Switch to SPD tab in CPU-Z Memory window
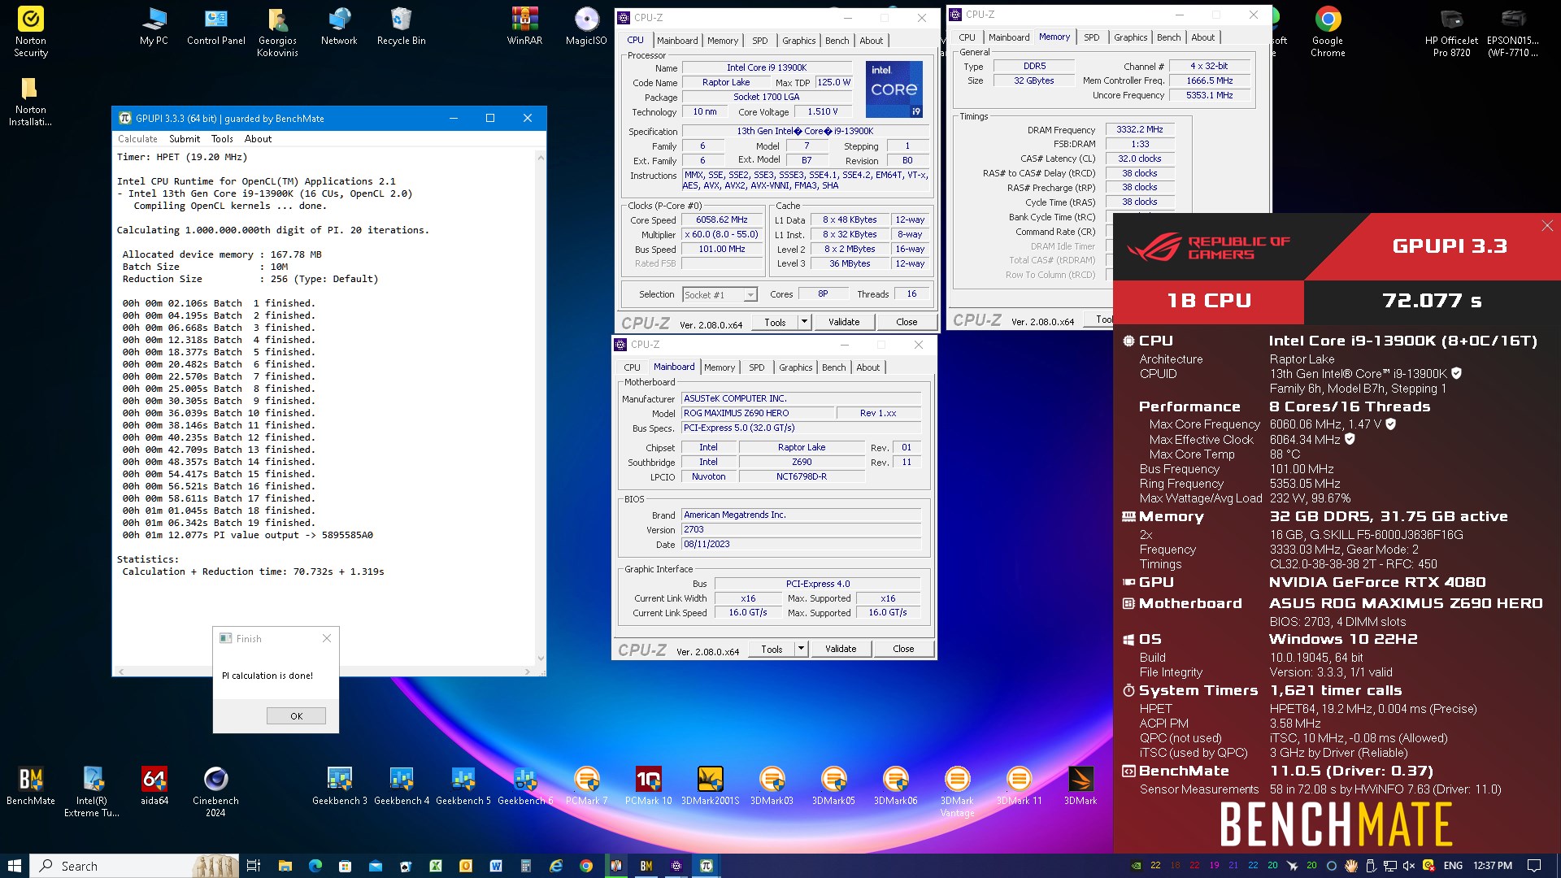This screenshot has width=1561, height=878. tap(1091, 37)
